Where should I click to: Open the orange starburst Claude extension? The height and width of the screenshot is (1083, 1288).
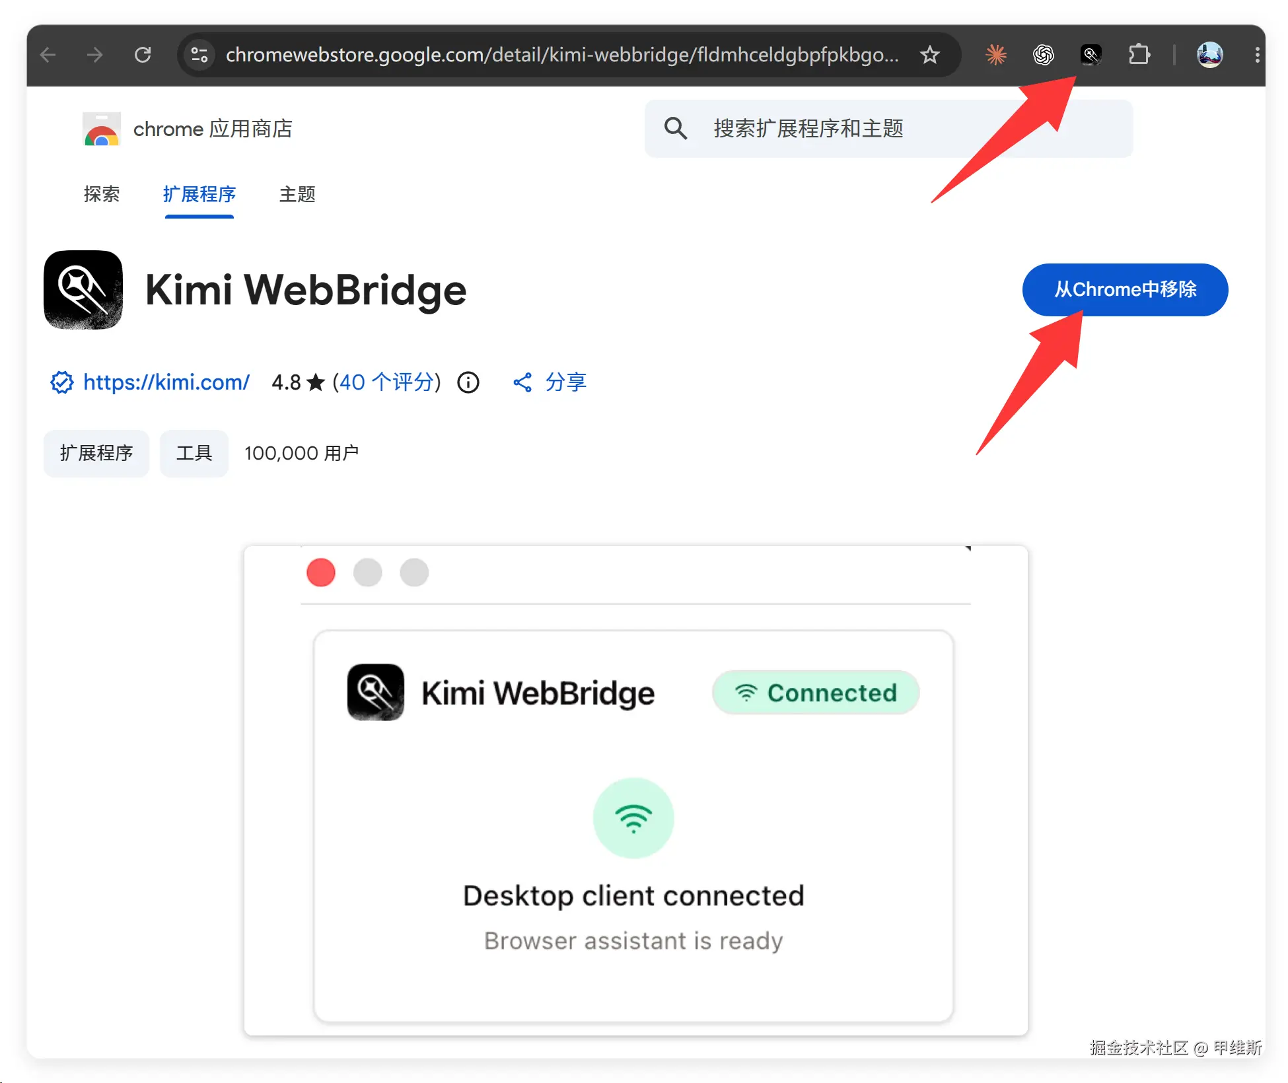[x=996, y=55]
